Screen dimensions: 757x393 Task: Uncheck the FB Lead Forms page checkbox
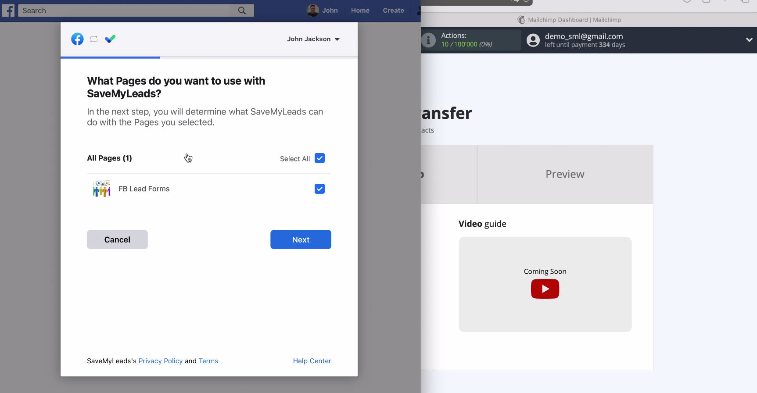pos(319,189)
